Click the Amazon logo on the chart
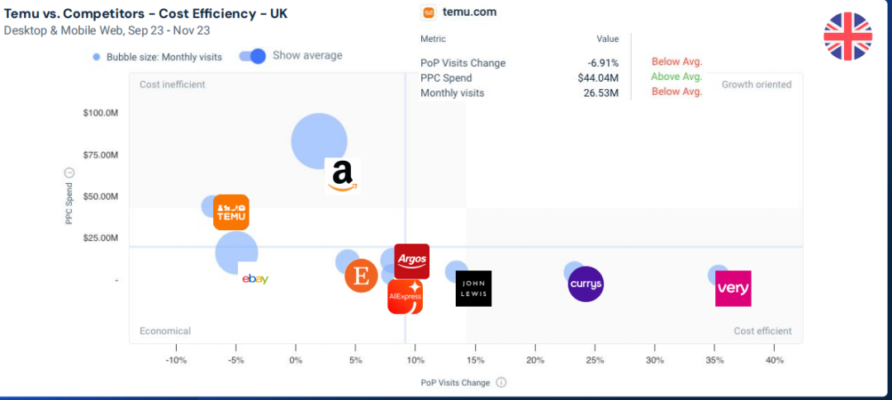 coord(342,175)
